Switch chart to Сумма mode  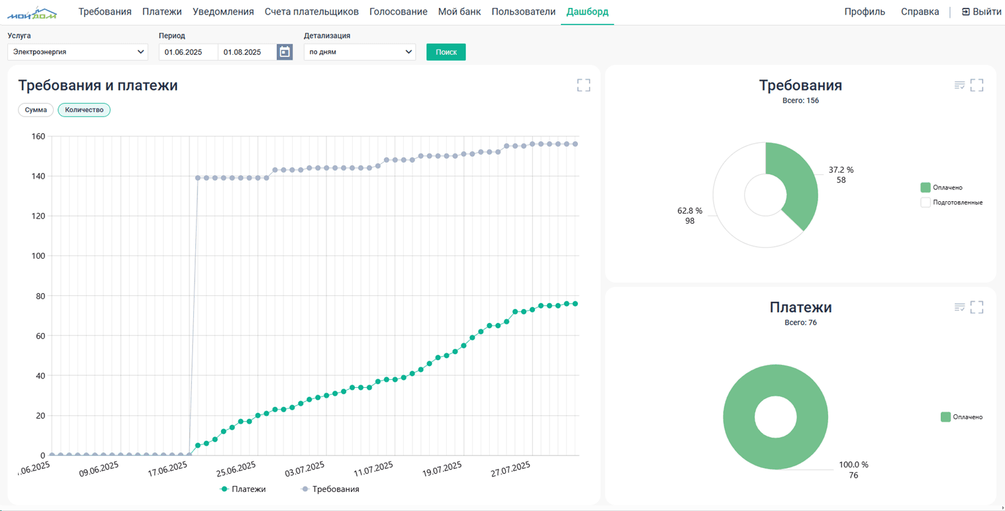36,110
